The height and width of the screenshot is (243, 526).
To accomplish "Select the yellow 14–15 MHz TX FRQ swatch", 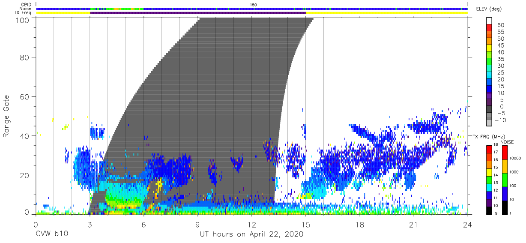I will click(489, 172).
